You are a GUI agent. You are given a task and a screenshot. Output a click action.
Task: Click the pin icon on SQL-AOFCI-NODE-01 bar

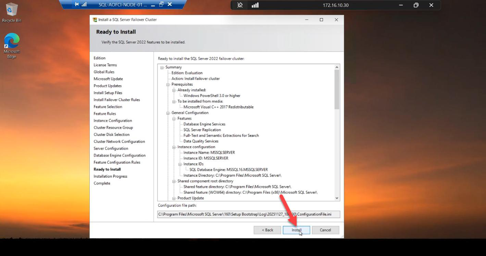coord(76,4)
